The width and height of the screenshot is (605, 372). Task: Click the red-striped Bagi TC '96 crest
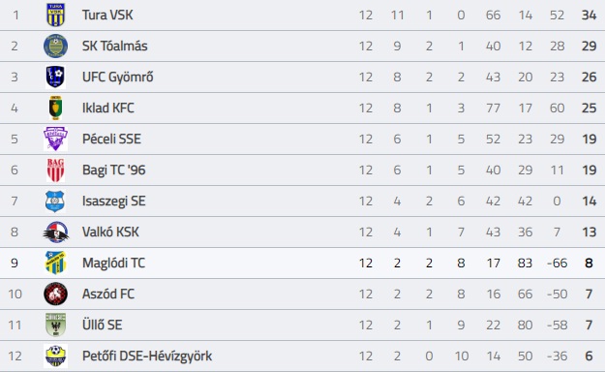(55, 170)
